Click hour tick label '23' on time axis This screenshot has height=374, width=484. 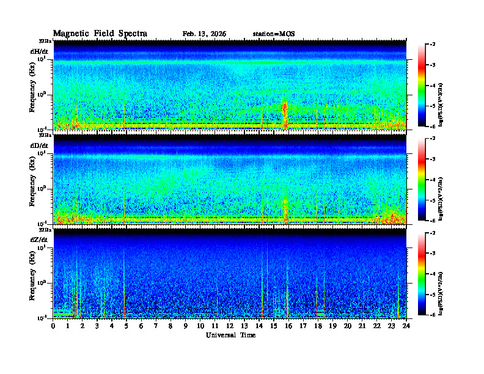point(392,326)
